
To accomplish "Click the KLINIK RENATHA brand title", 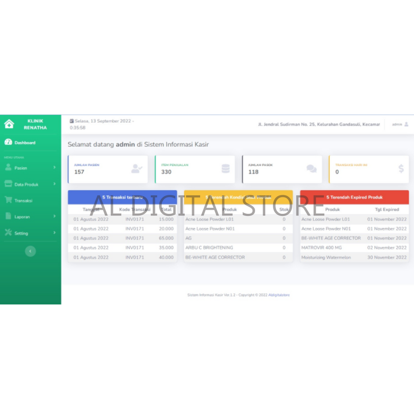I will pyautogui.click(x=35, y=124).
